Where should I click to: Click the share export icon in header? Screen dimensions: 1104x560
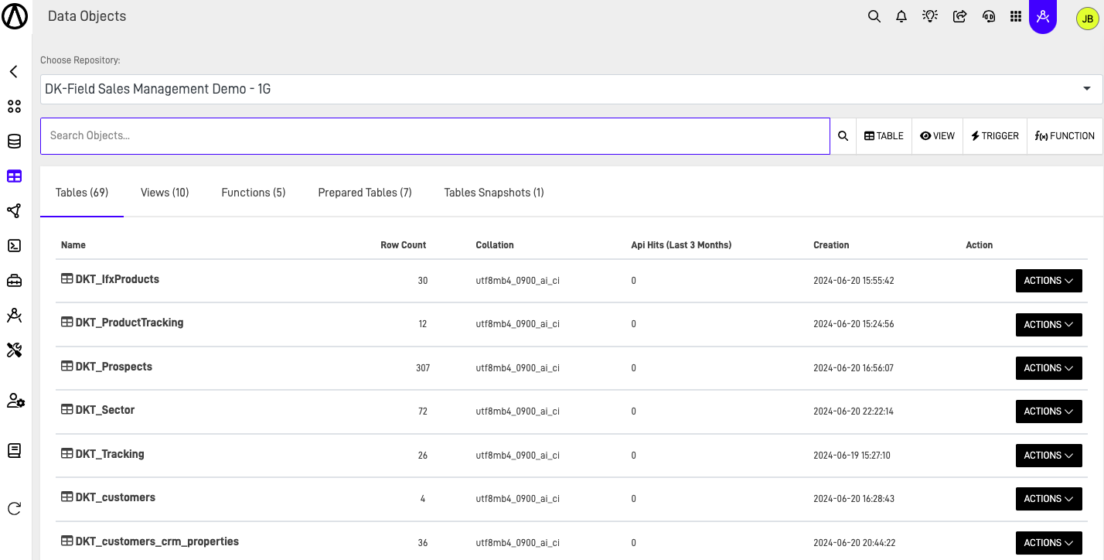pos(959,16)
